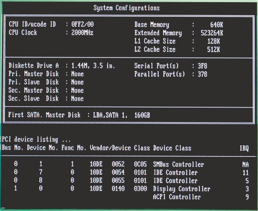
Task: Select the Diskette Drive A label
Action: [34, 65]
